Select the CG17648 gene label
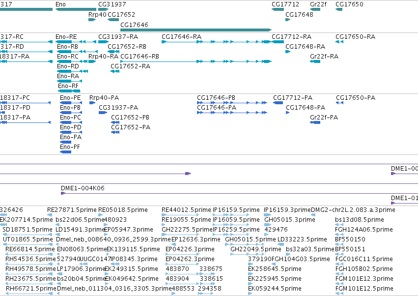Viewport: 418px width, 296px height. (299, 14)
